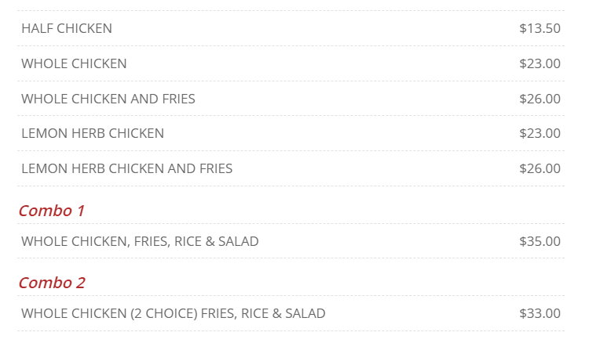Click the $23.00 price beside Whole Chicken

(540, 64)
